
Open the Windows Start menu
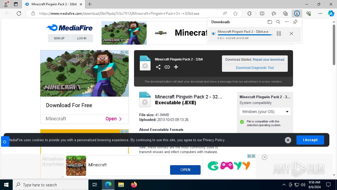(6, 185)
